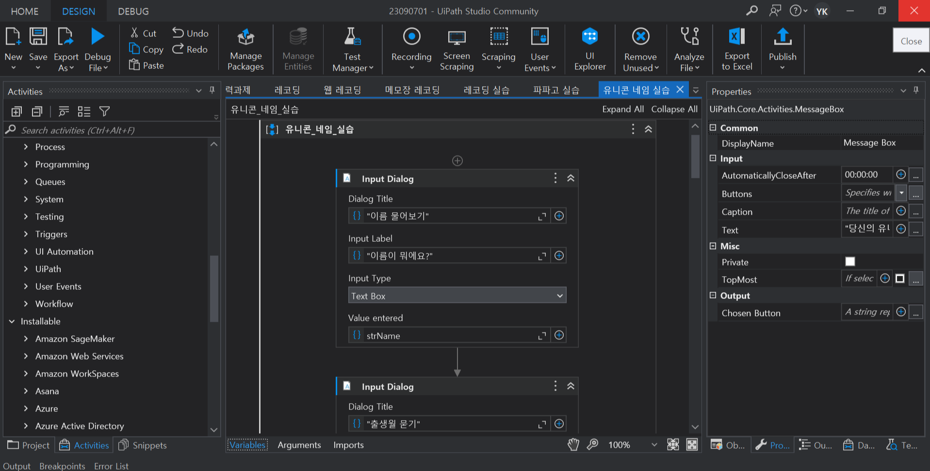This screenshot has width=930, height=471.
Task: Click the Undo arrow
Action: [x=178, y=33]
